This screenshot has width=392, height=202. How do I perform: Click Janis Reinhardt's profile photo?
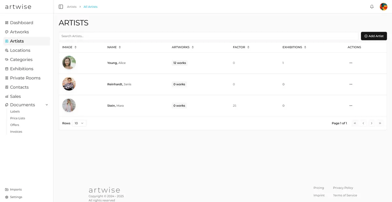(x=69, y=84)
